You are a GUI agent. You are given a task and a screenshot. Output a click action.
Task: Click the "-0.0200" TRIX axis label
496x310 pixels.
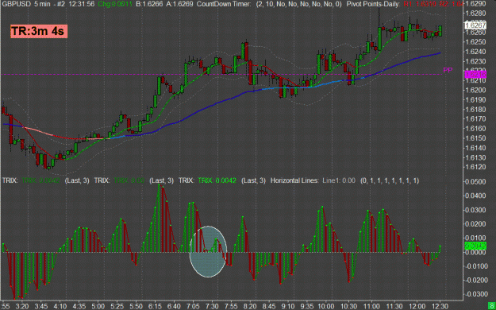point(477,281)
